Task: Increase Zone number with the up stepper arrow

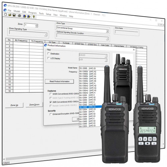Action: [37, 25]
